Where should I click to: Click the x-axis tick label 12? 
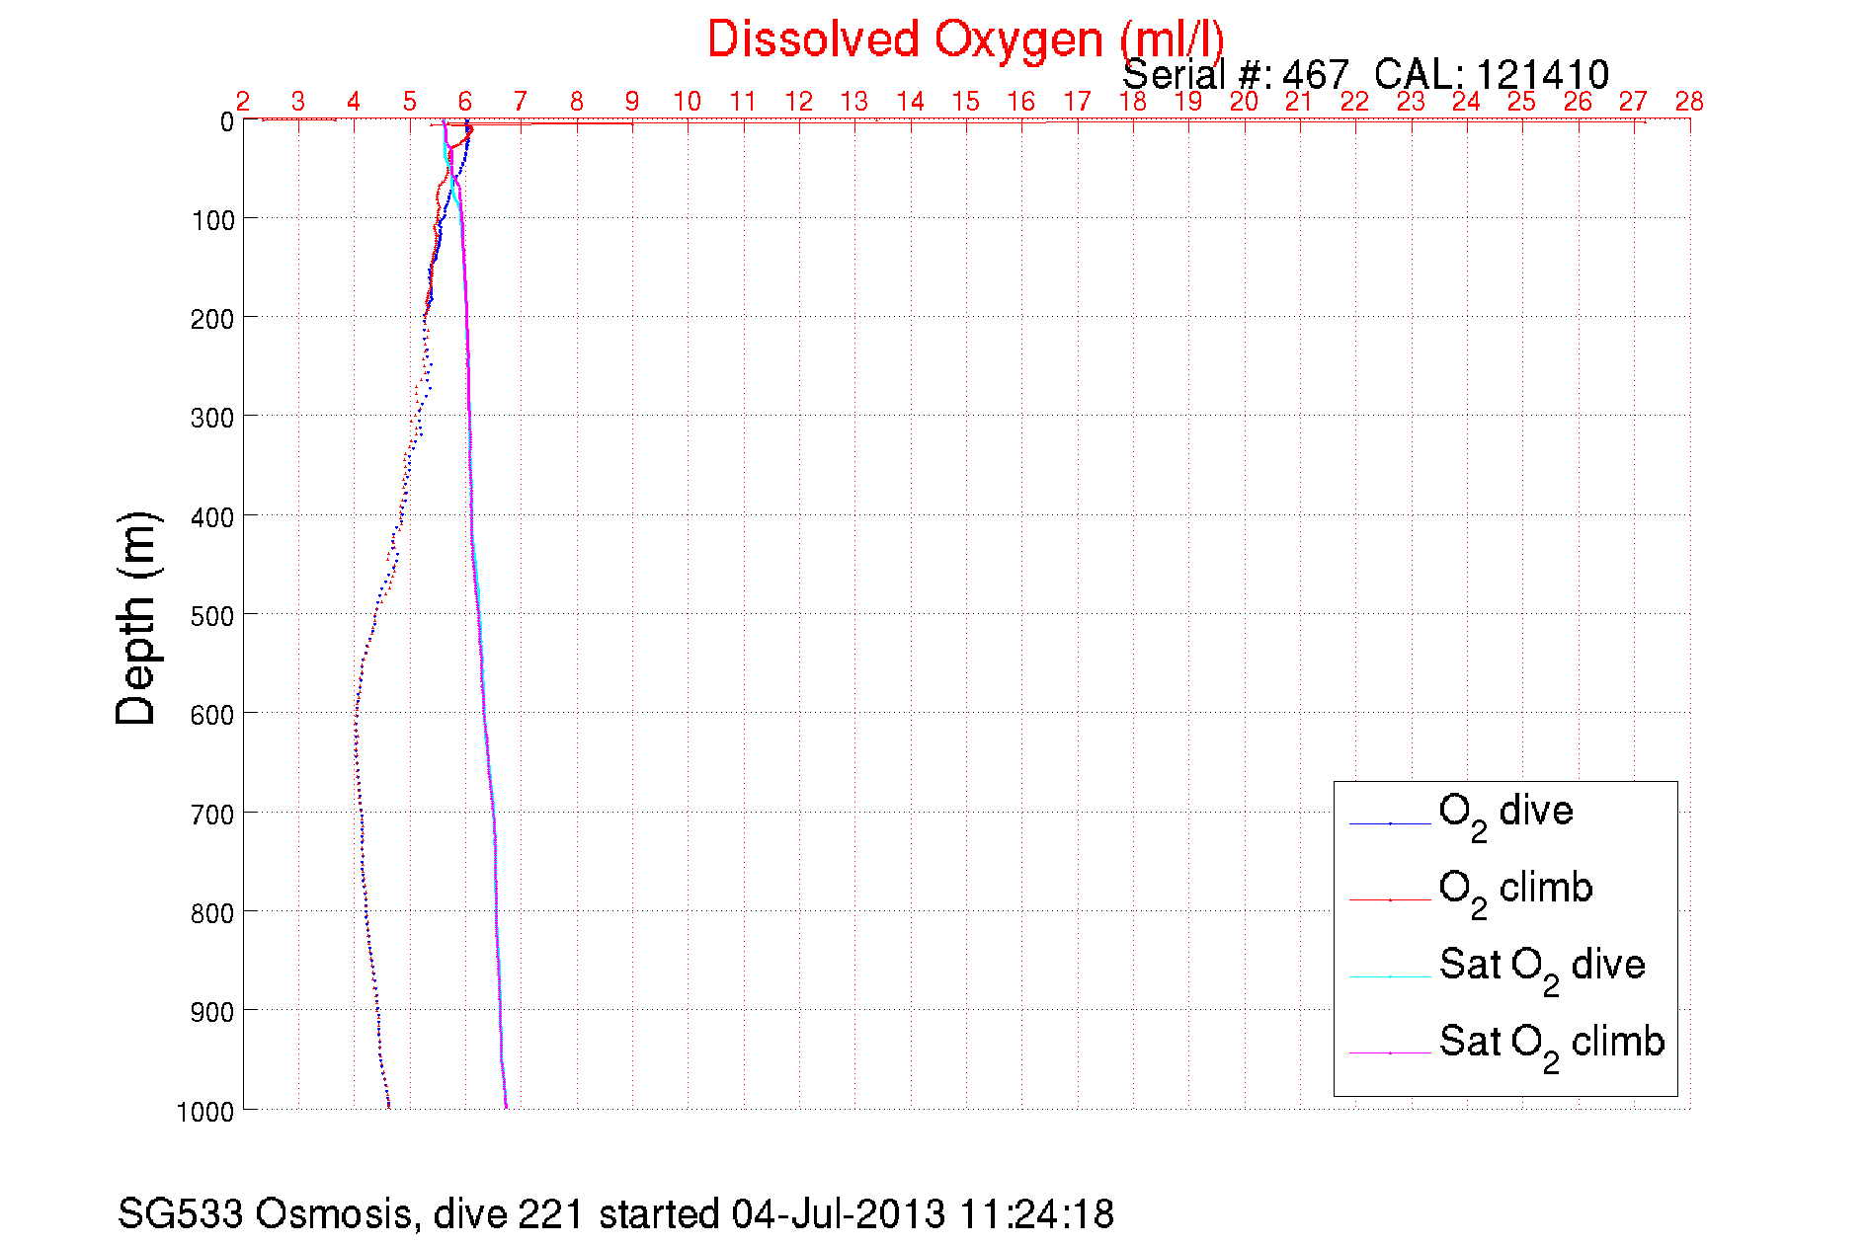799,101
